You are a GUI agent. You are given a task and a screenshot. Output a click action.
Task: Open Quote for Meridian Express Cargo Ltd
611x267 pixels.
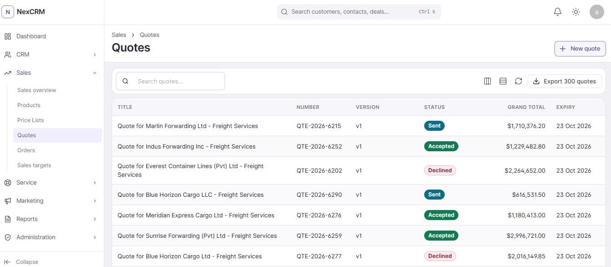pyautogui.click(x=196, y=216)
